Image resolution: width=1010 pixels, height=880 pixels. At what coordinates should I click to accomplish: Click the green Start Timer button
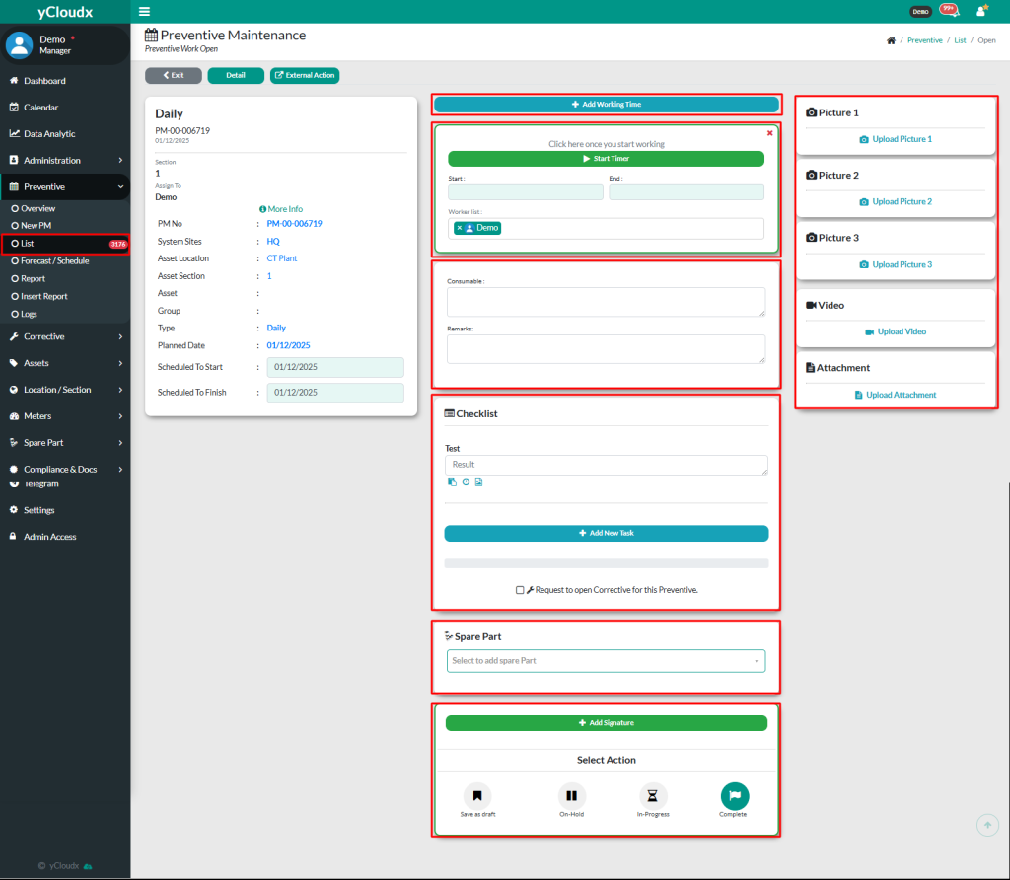coord(606,159)
